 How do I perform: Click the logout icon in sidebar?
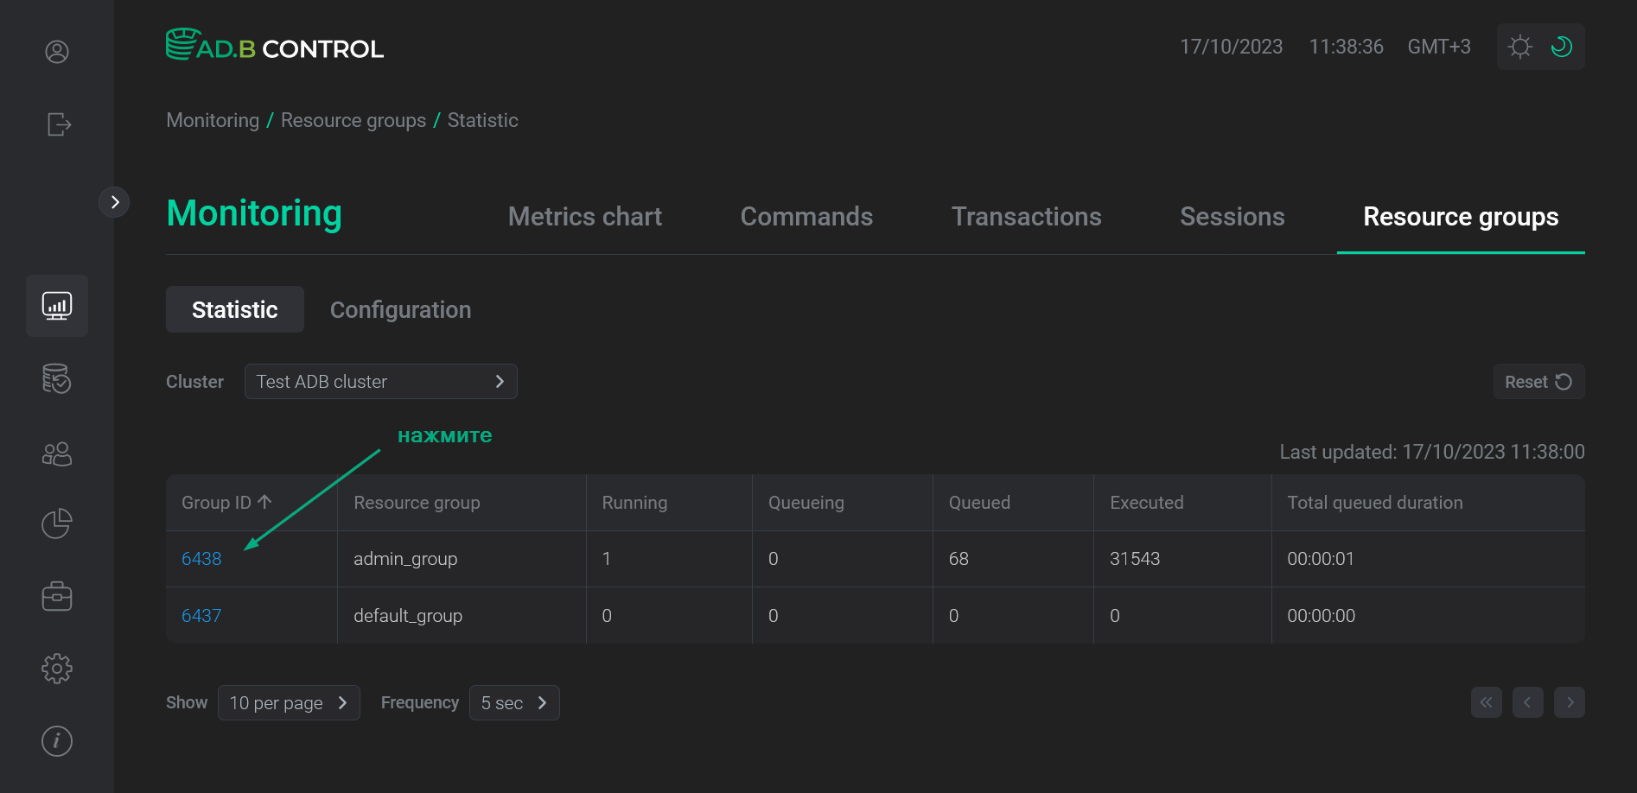[58, 124]
